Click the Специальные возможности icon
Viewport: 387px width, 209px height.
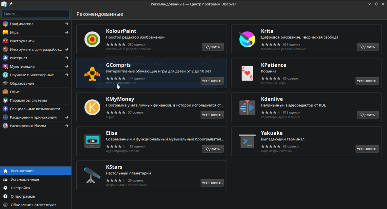(5, 109)
